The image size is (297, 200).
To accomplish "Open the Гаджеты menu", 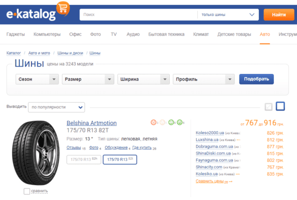I will point(16,34).
